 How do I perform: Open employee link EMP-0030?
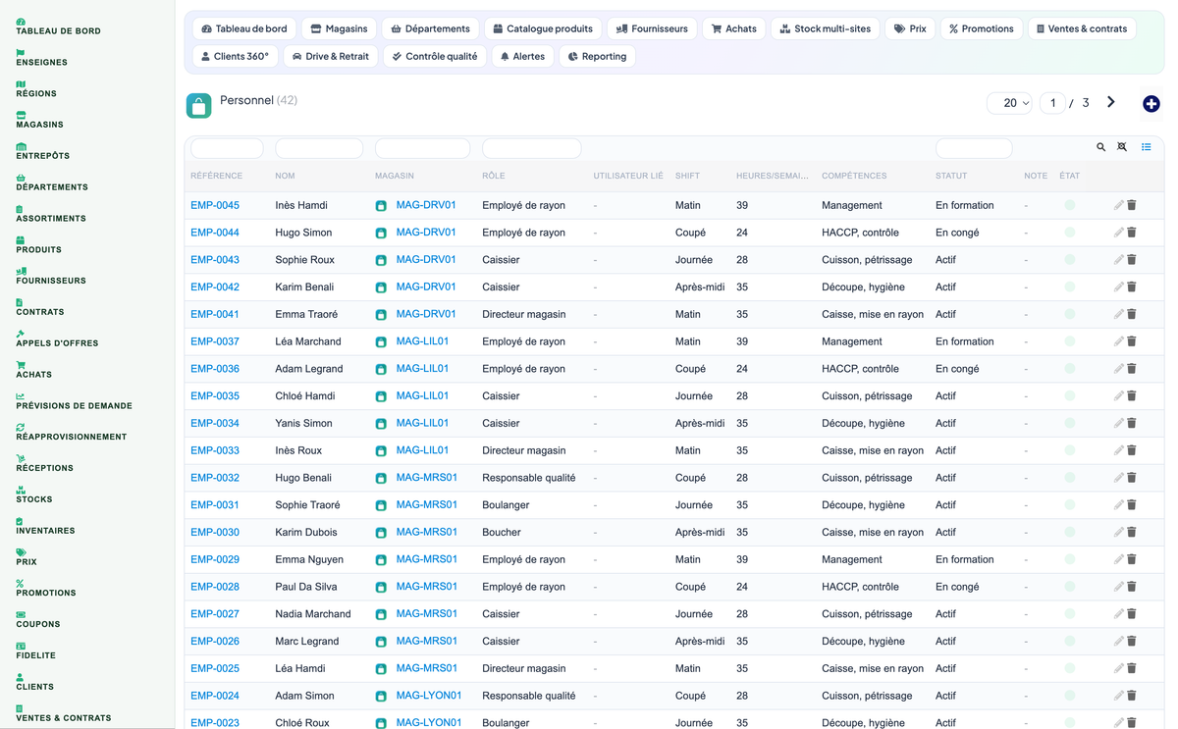215,533
